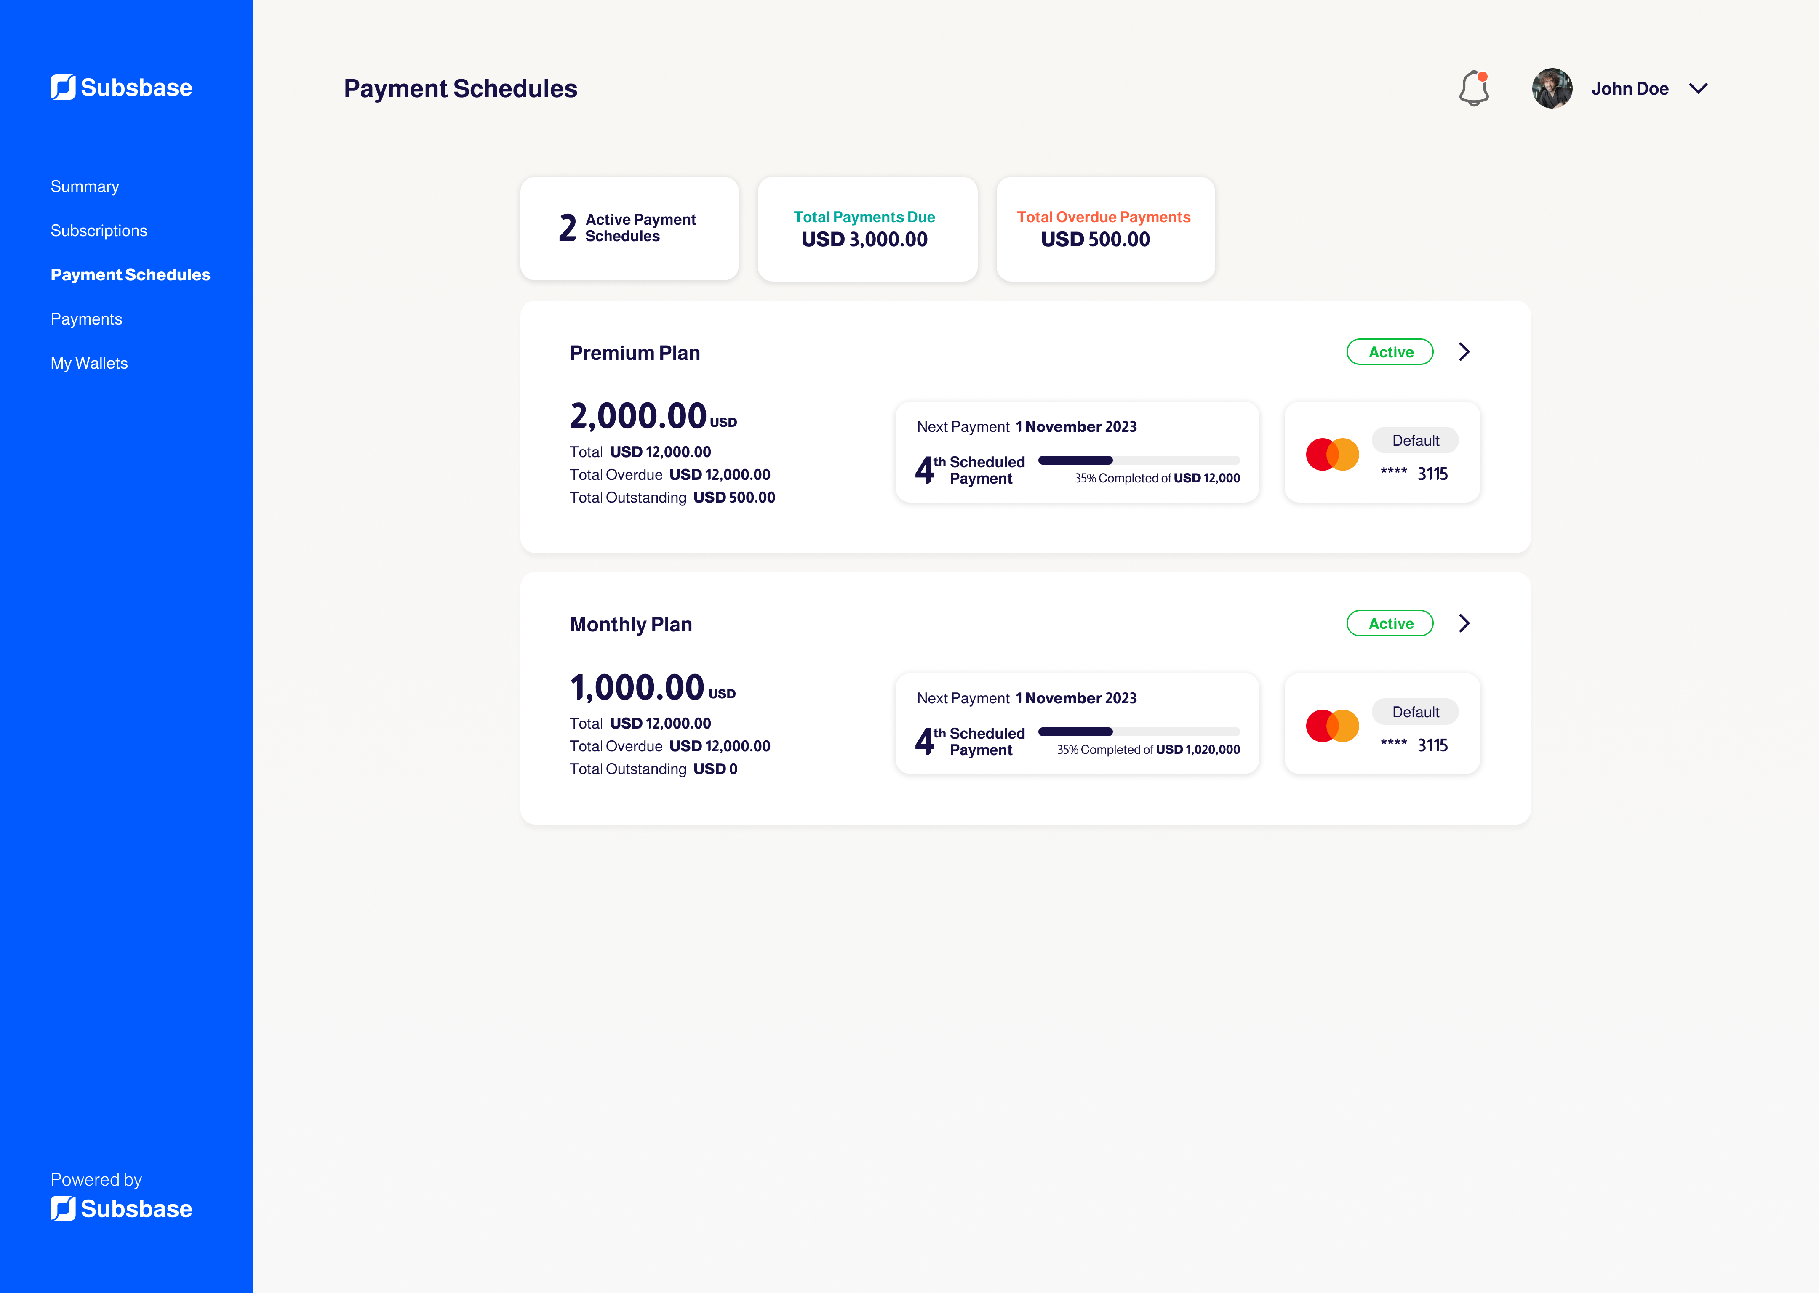Click the Premium Plan title
This screenshot has width=1819, height=1293.
pos(635,353)
